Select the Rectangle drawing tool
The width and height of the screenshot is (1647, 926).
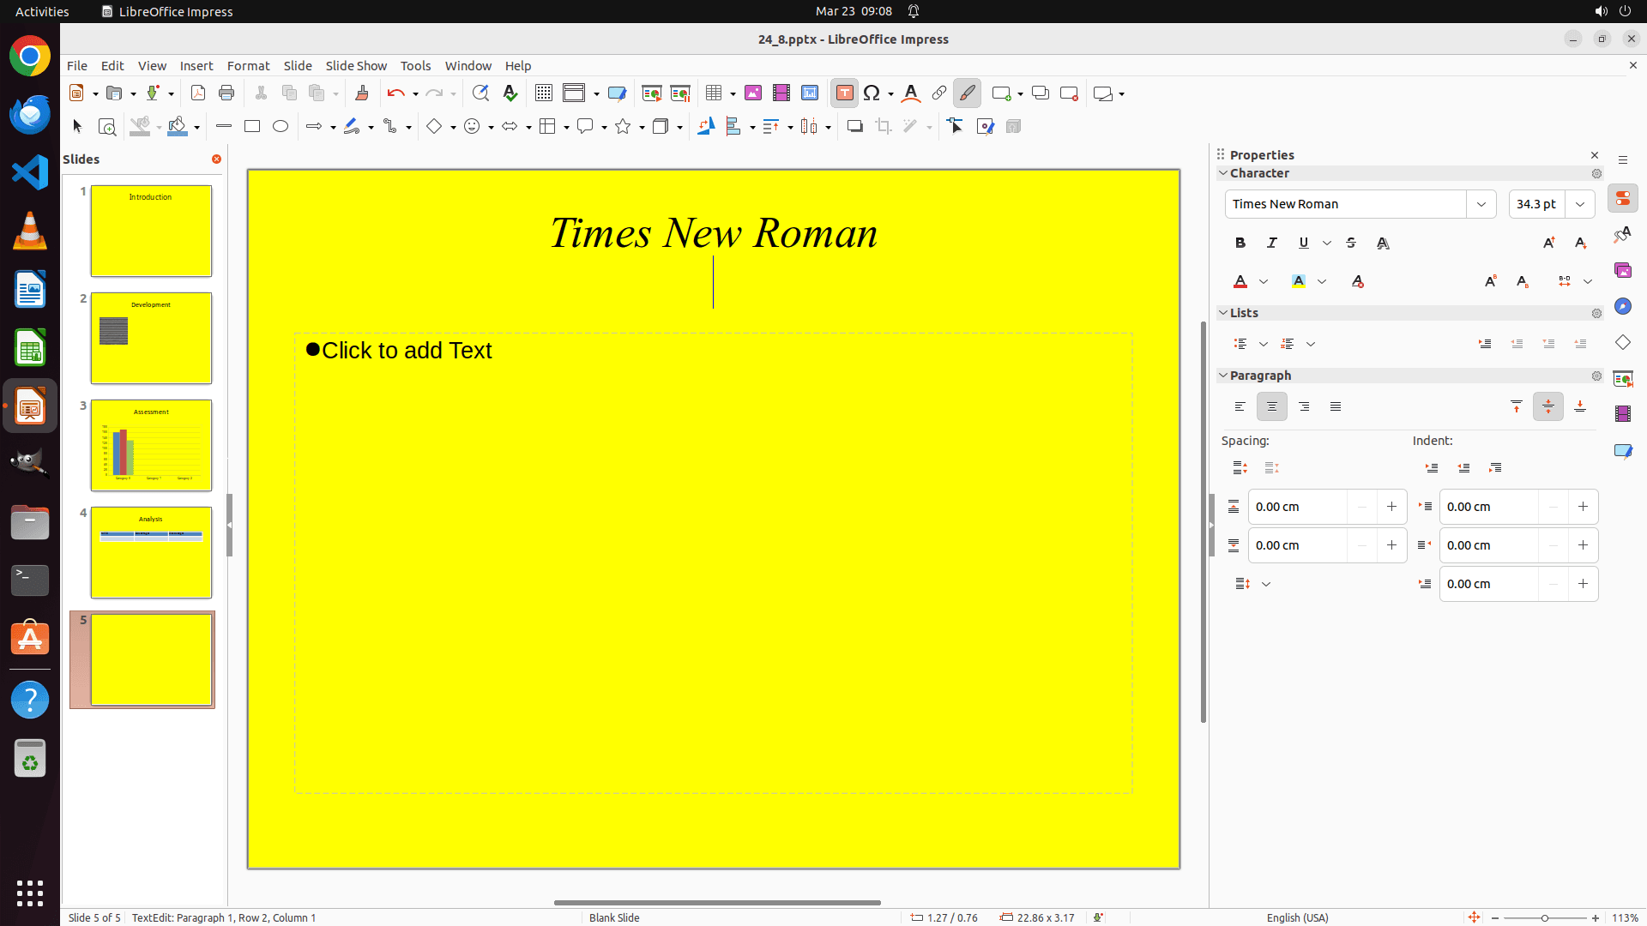(252, 126)
